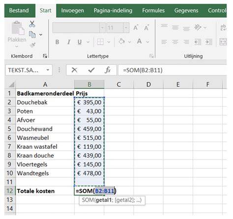Switch to the Pagina-indeling tab

(x=113, y=10)
